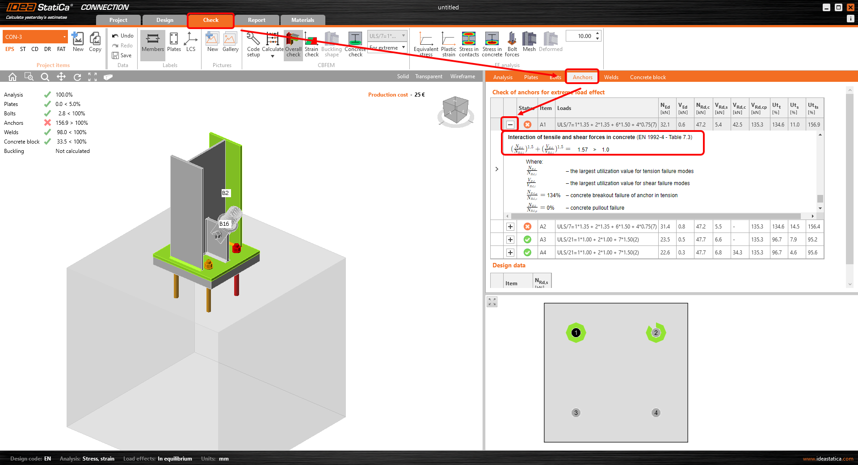
Task: Increase the 10.00 scale value stepper
Action: [598, 33]
